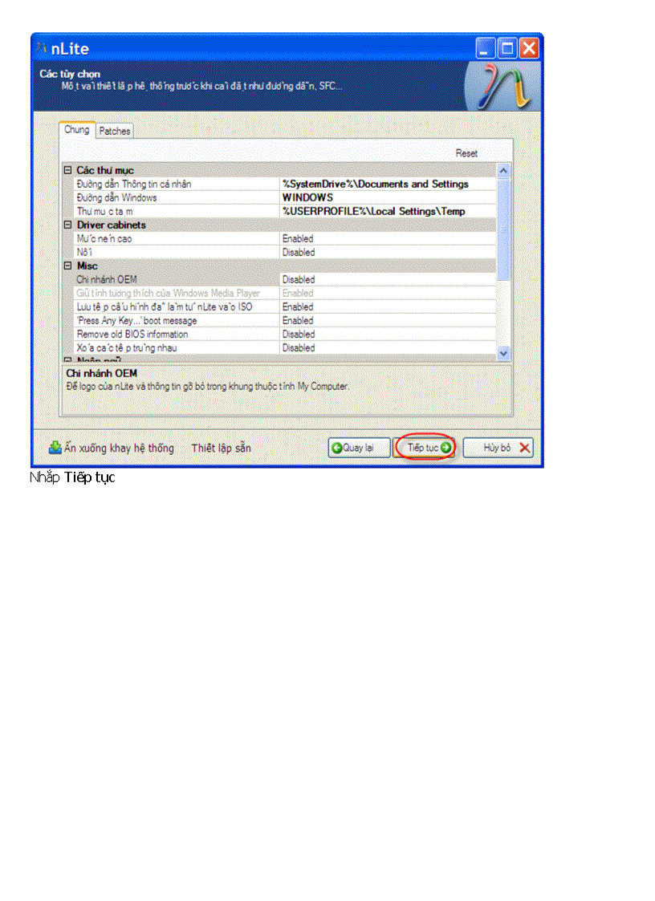Click the scrollbar down arrow
The height and width of the screenshot is (901, 655).
504,353
